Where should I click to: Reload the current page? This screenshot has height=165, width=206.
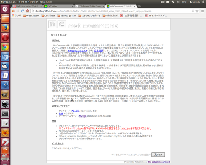(x=23, y=11)
